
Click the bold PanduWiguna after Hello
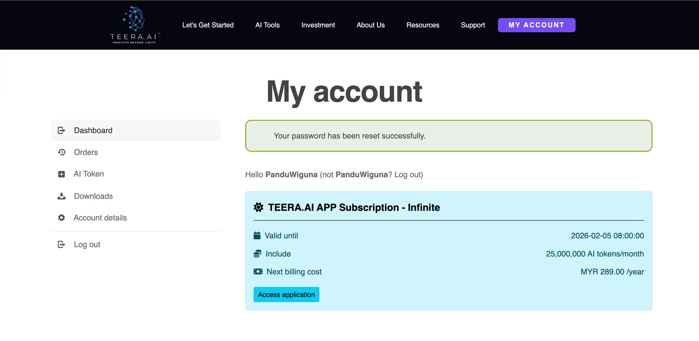click(x=292, y=175)
